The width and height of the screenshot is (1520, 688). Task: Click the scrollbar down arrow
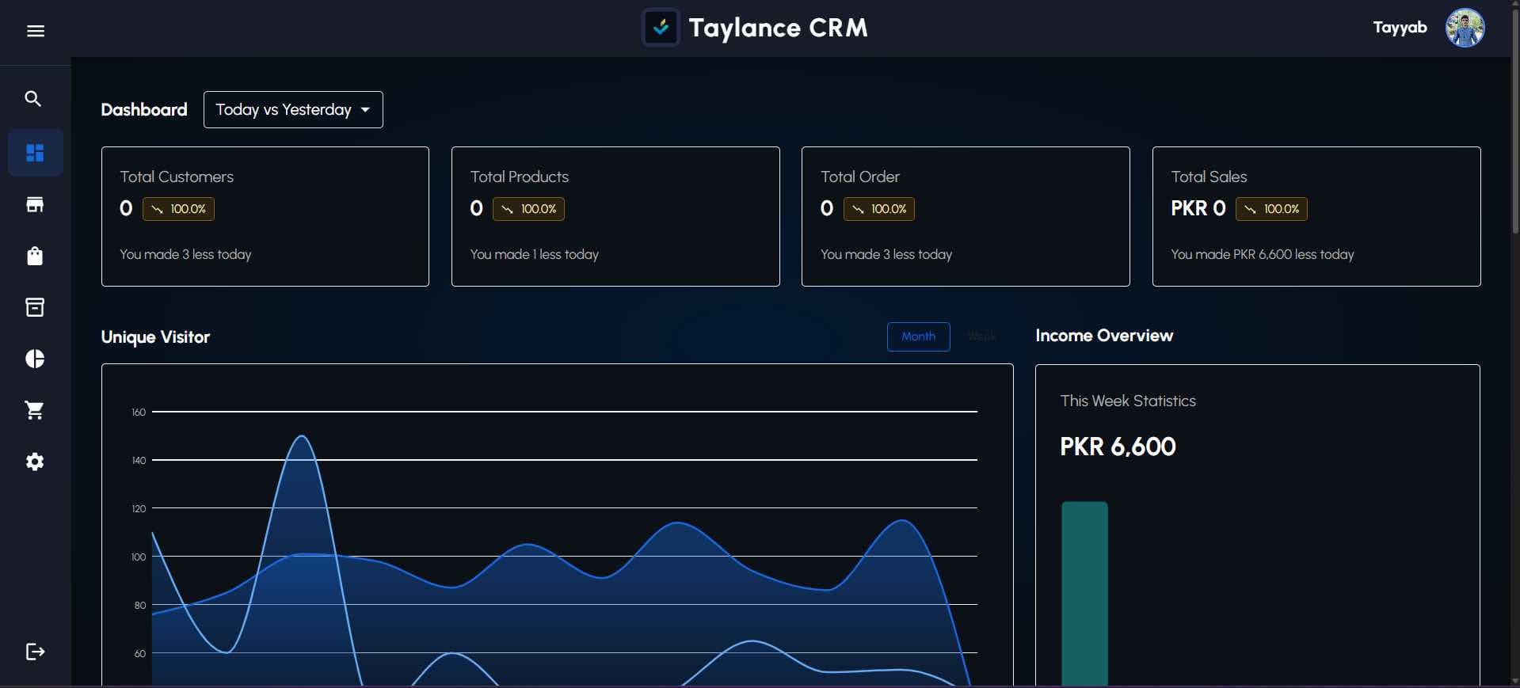[1515, 682]
